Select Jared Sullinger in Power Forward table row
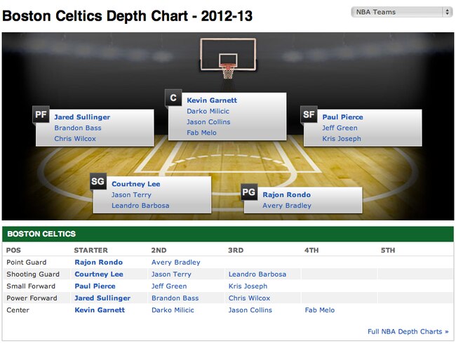456x344 pixels. pos(102,298)
